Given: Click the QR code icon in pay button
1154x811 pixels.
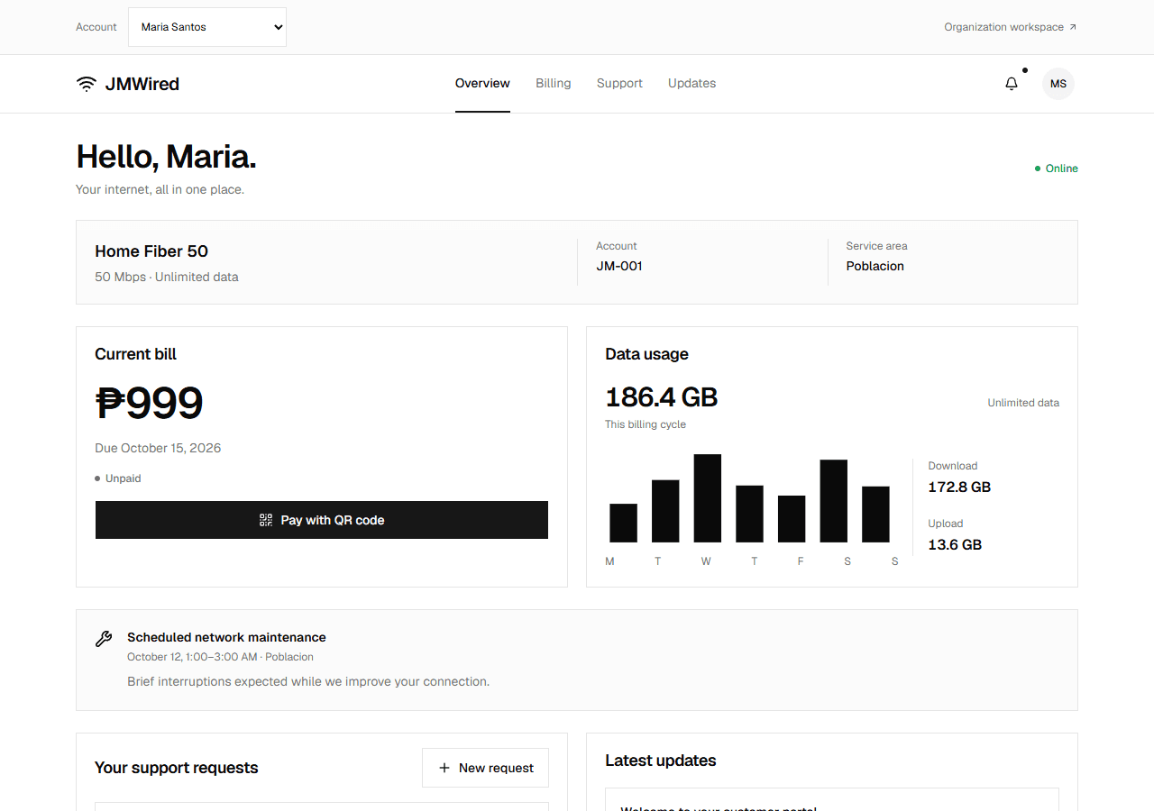Looking at the screenshot, I should tap(266, 520).
